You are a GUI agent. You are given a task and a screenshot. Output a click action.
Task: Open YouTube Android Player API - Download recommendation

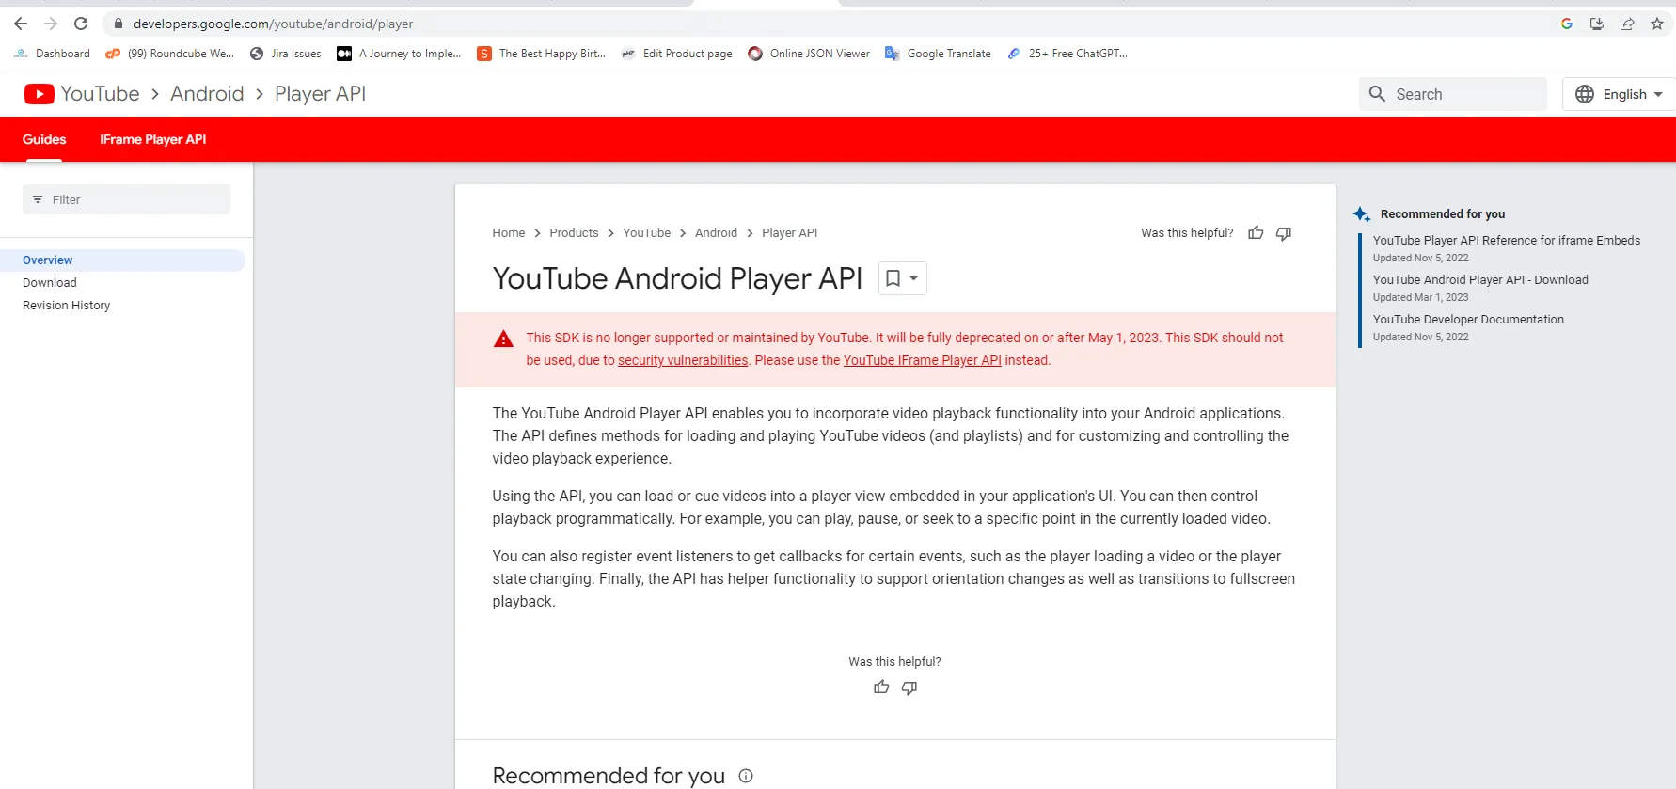tap(1480, 280)
